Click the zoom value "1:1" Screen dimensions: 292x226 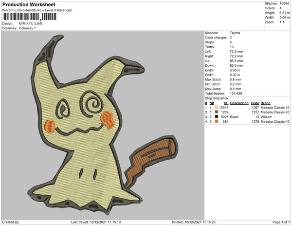(x=282, y=22)
